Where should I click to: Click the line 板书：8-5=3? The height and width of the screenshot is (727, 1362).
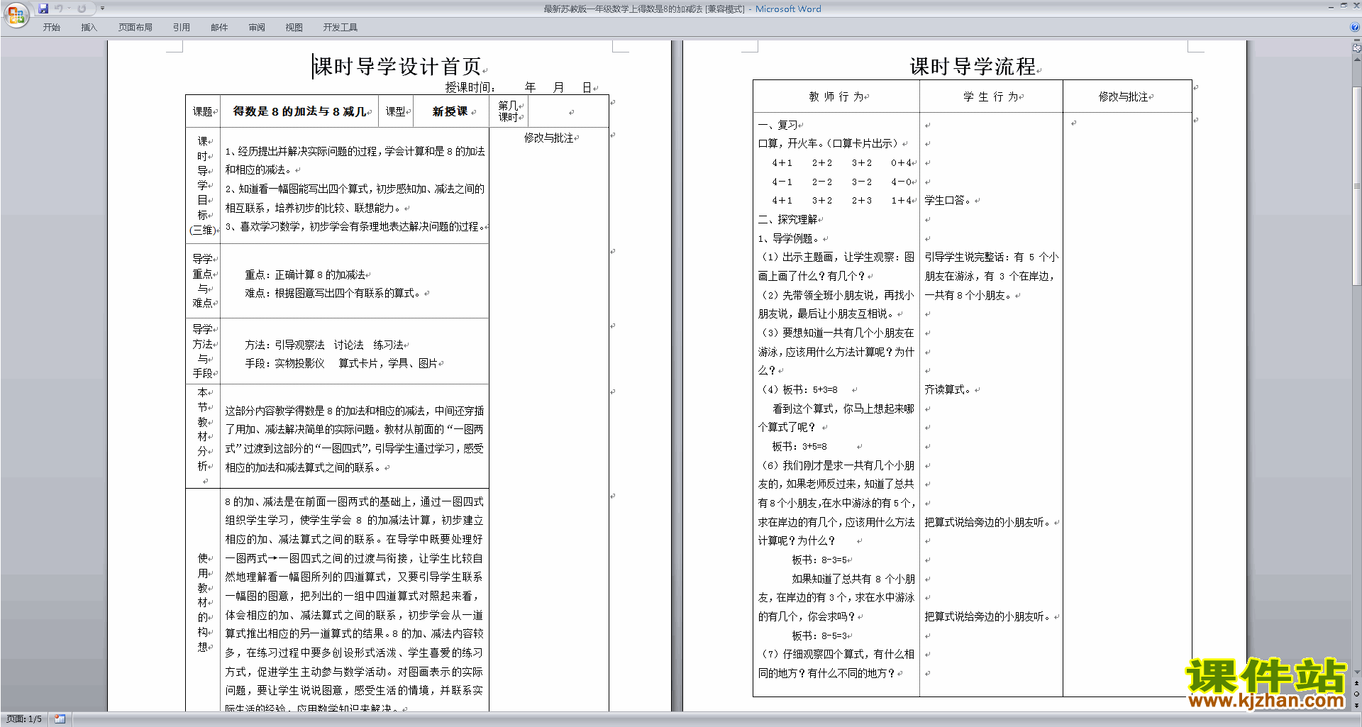(819, 636)
